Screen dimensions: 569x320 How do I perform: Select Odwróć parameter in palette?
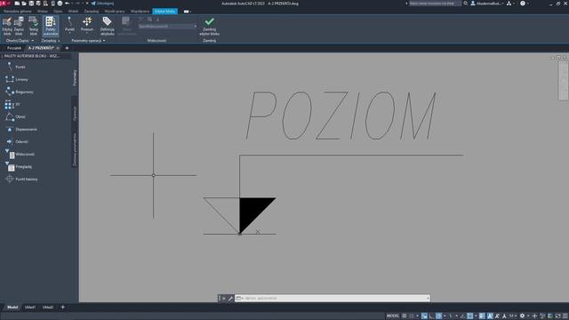17,141
